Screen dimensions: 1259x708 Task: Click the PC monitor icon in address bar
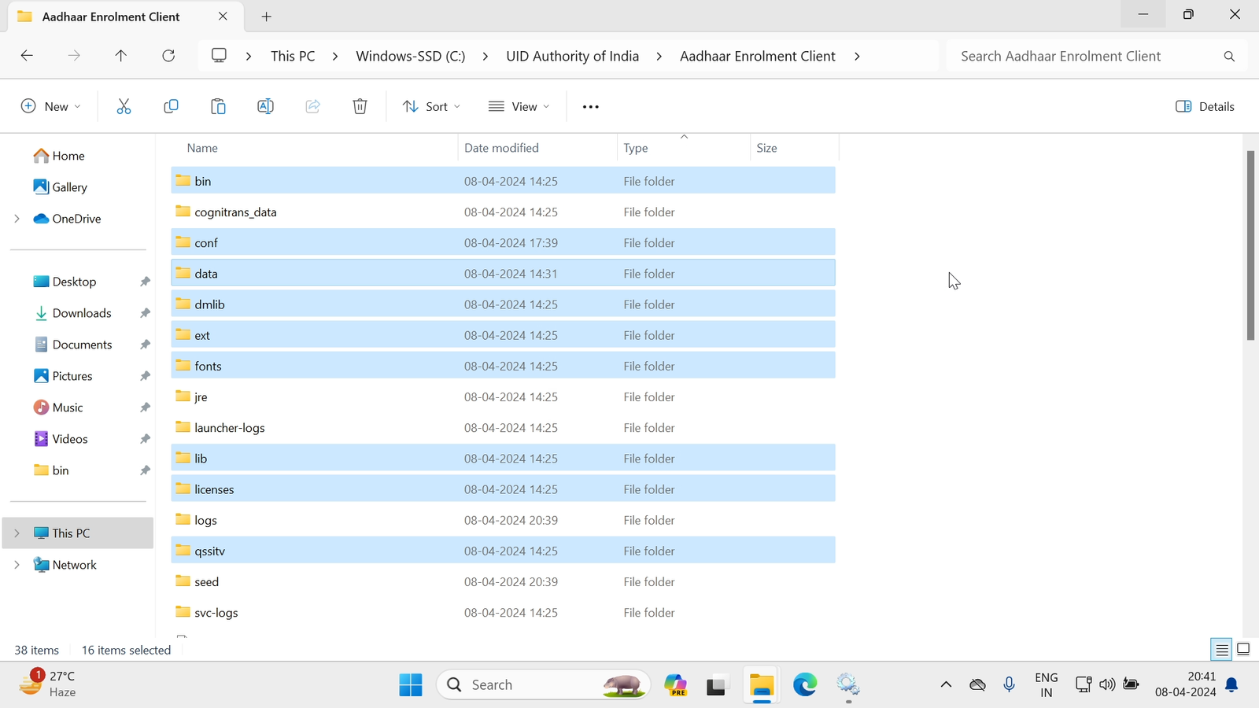pos(219,56)
